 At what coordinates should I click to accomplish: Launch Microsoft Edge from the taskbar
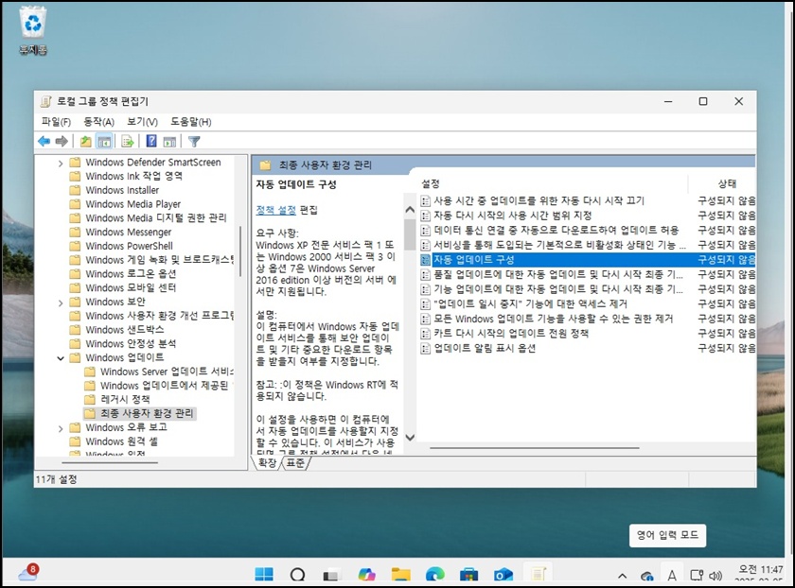[x=435, y=575]
